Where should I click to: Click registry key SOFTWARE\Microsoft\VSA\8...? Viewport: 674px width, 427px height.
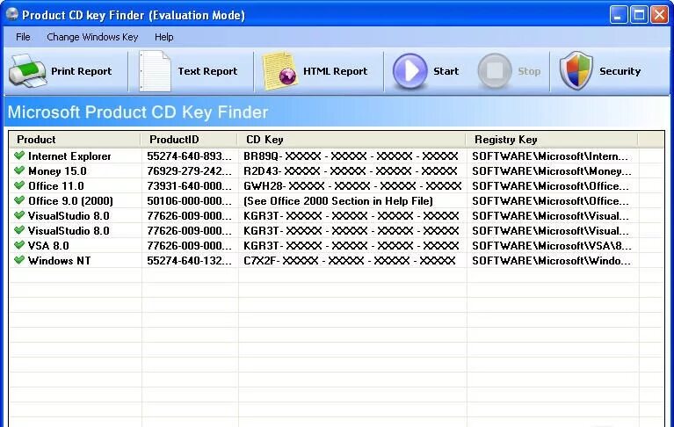click(x=552, y=246)
